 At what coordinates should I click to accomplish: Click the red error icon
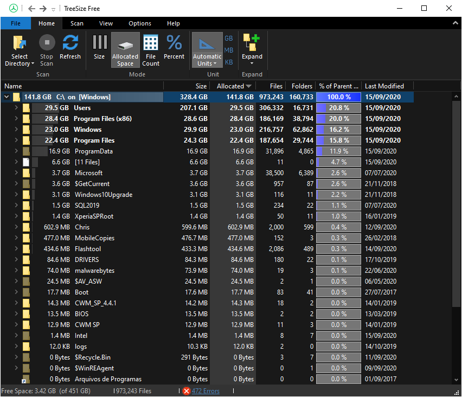click(x=186, y=391)
